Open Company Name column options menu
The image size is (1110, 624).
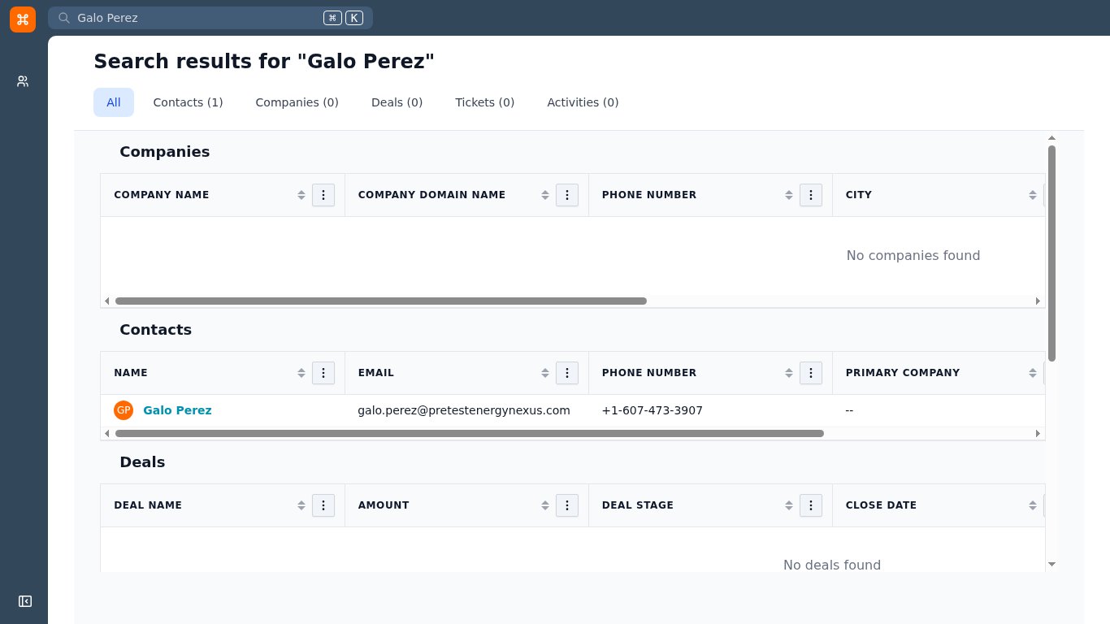click(323, 195)
